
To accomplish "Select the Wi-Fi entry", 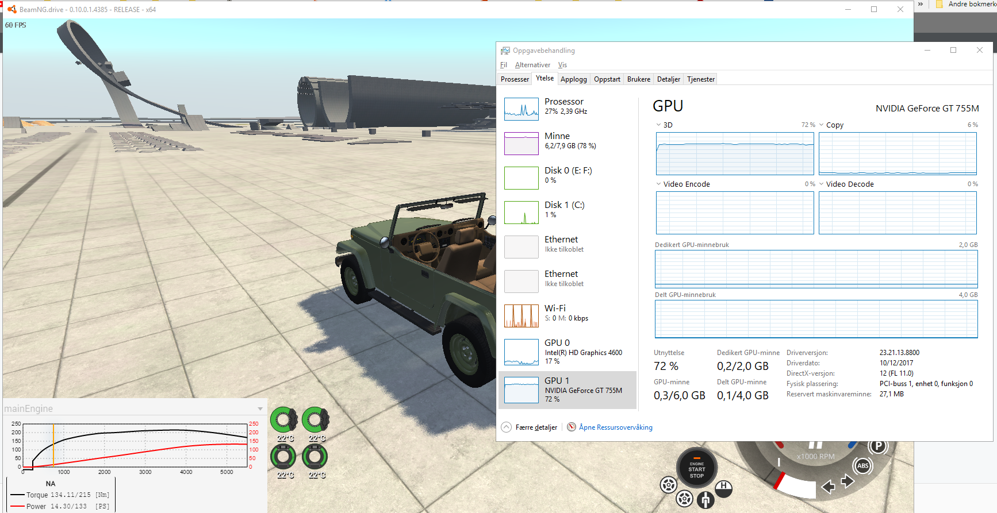I will point(567,315).
